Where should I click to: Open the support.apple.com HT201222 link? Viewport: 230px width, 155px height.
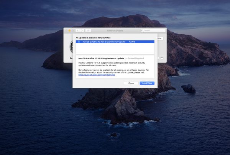tap(97, 75)
